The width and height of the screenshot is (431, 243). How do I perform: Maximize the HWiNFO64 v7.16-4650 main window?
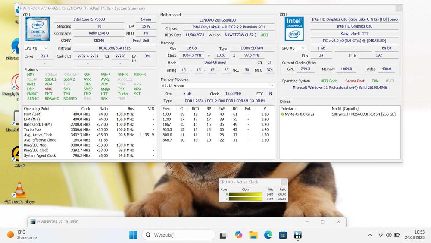(x=322, y=221)
